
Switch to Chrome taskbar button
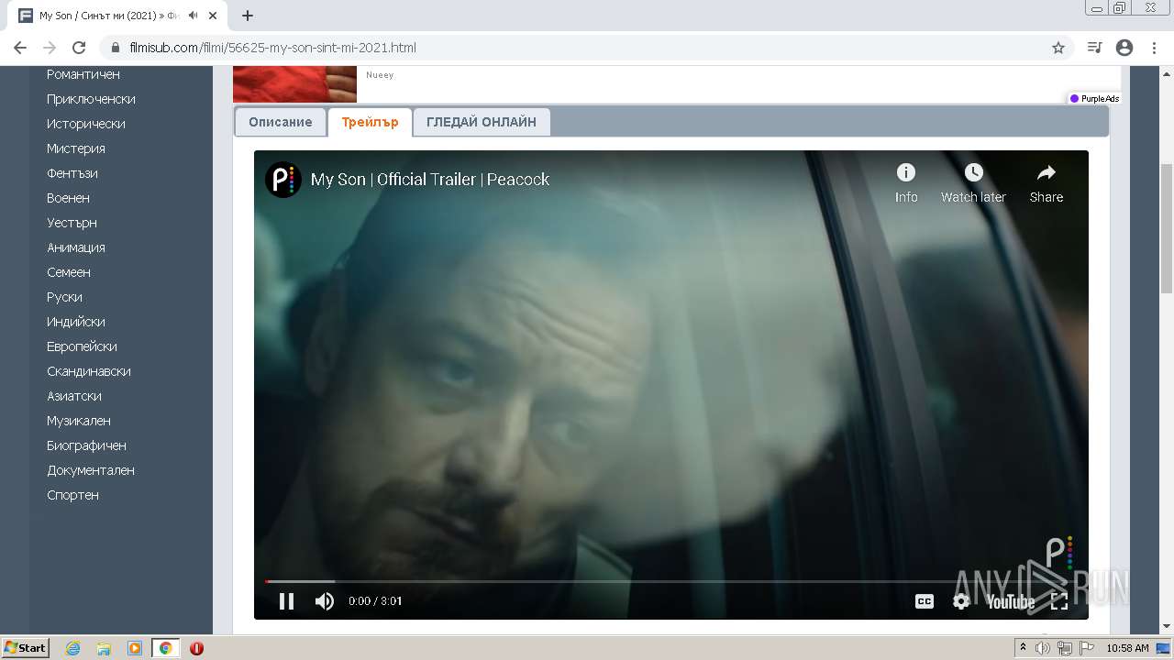pos(165,648)
